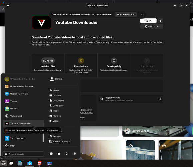Open the LicenseRef license link

tap(87, 111)
